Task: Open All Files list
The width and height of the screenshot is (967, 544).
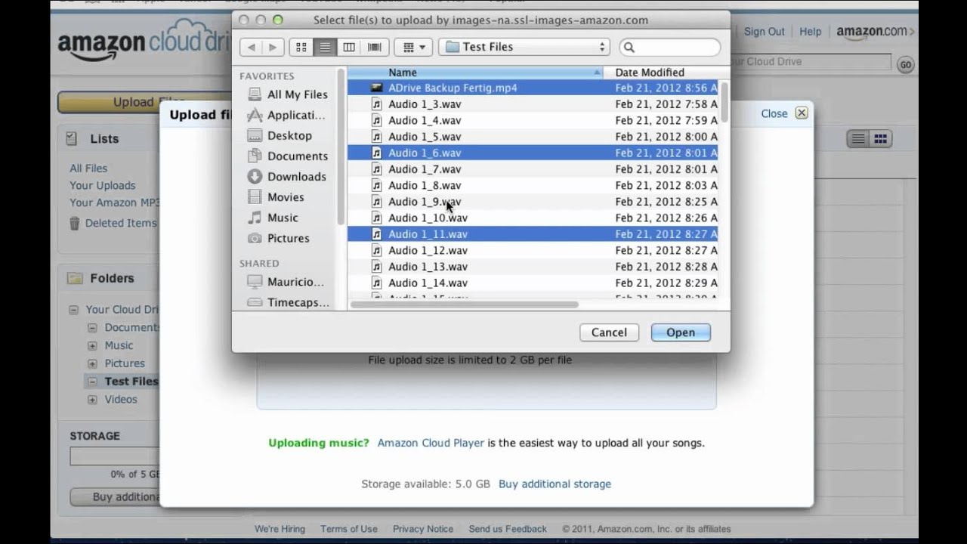Action: click(88, 168)
